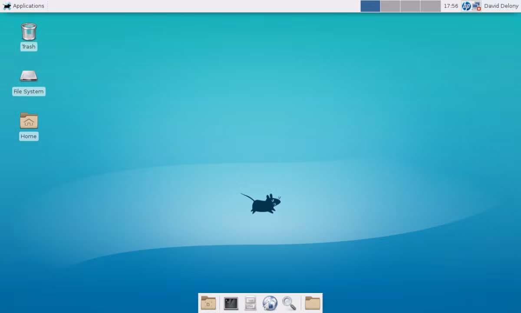
Task: Switch to the active first workspace
Action: pos(370,6)
